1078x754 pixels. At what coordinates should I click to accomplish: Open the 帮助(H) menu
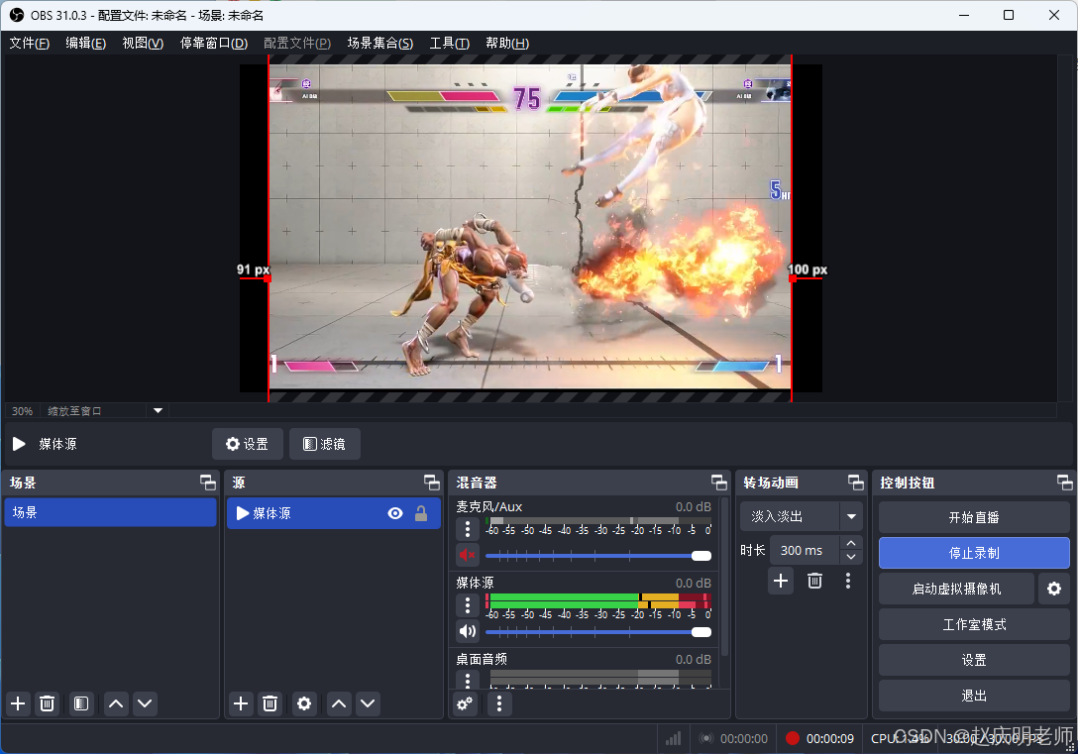(507, 44)
